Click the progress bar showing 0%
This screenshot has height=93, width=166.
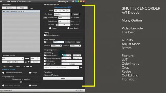21,82
